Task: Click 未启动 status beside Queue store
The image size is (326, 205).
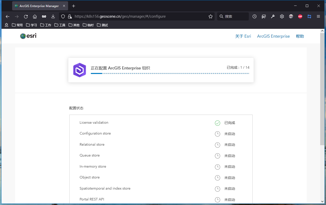Action: [230, 156]
